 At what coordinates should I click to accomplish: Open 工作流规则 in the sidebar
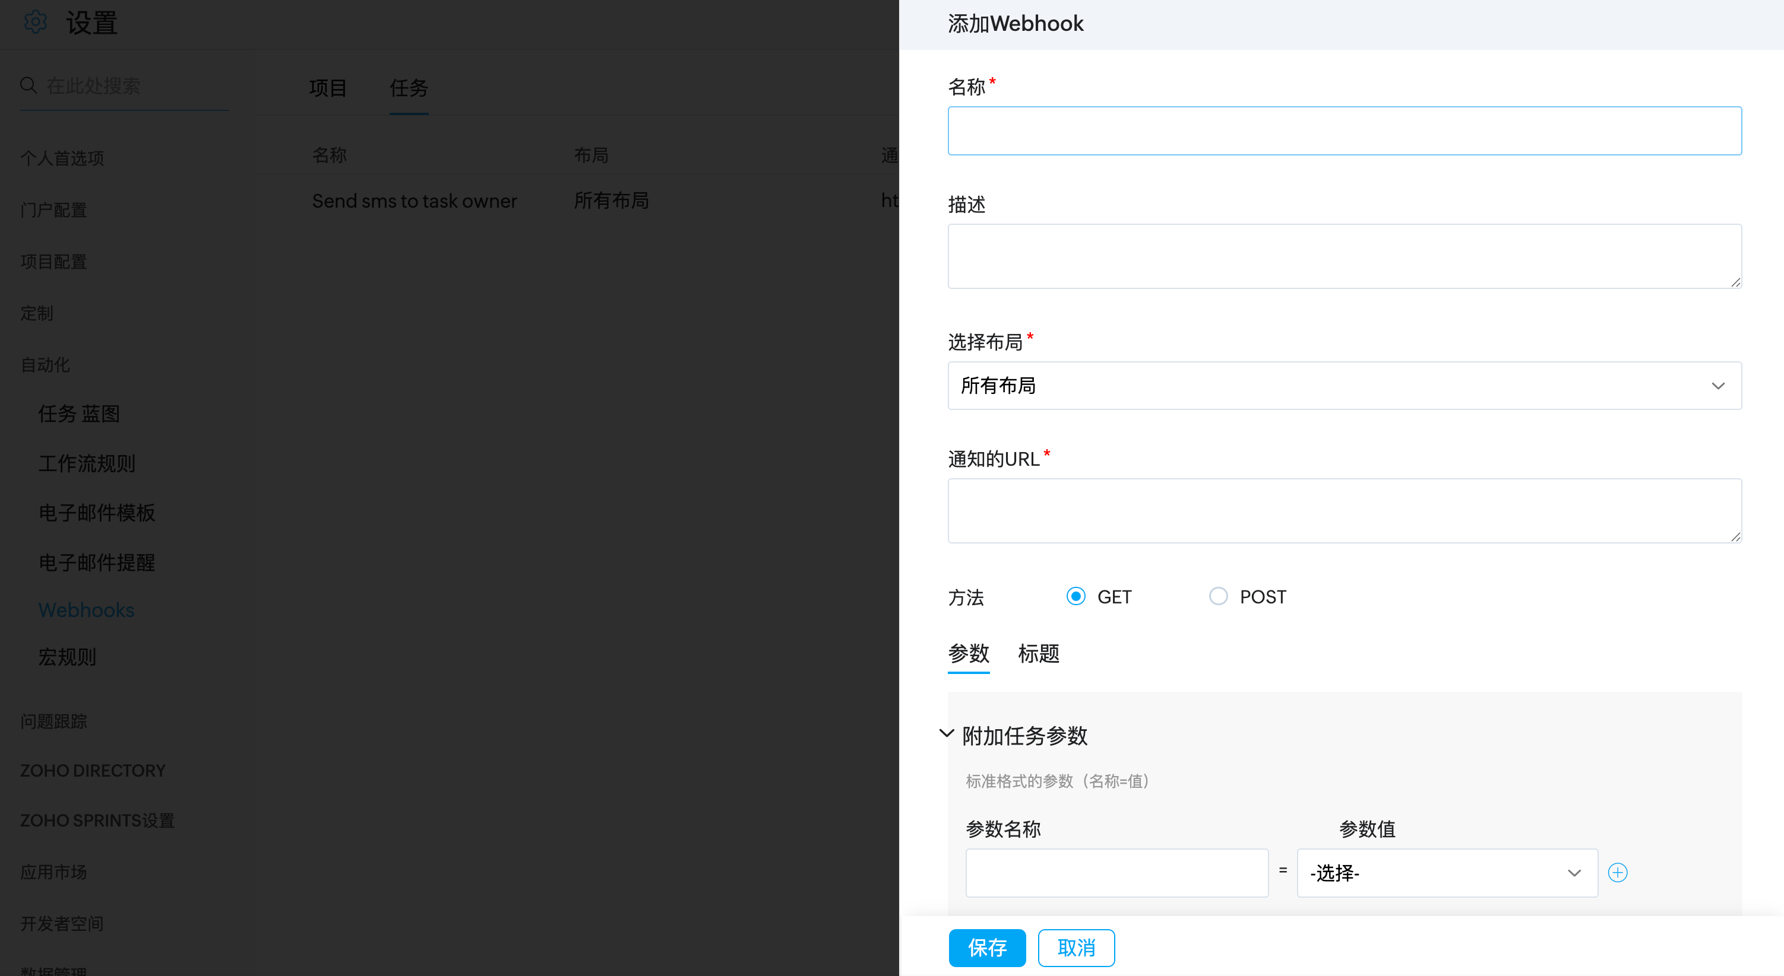pyautogui.click(x=87, y=463)
